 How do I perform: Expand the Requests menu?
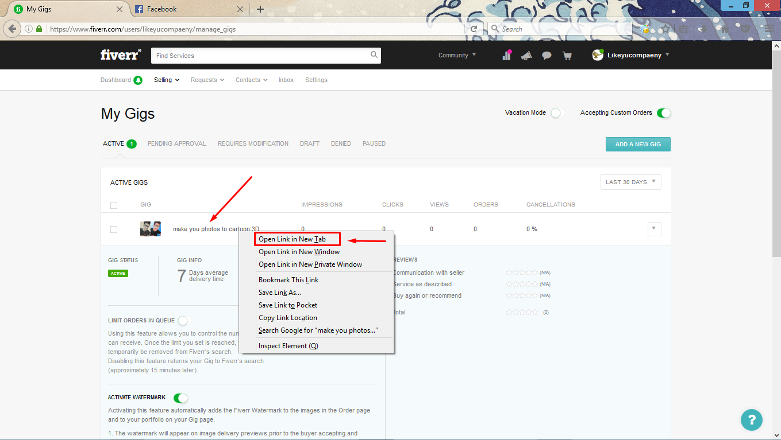pos(207,80)
